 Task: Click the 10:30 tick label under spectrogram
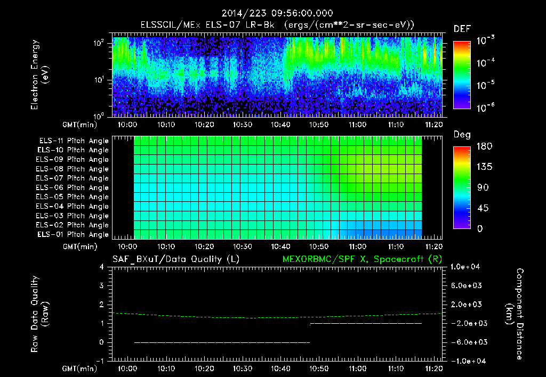pyautogui.click(x=243, y=125)
